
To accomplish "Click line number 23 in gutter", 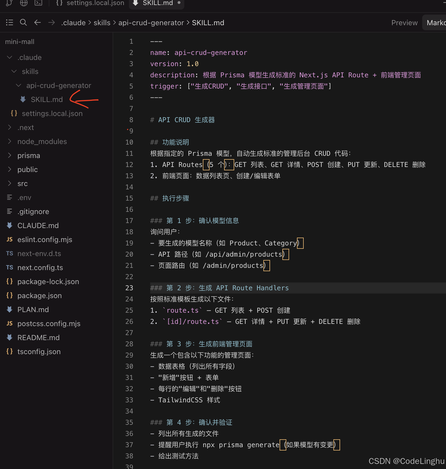I will (129, 288).
